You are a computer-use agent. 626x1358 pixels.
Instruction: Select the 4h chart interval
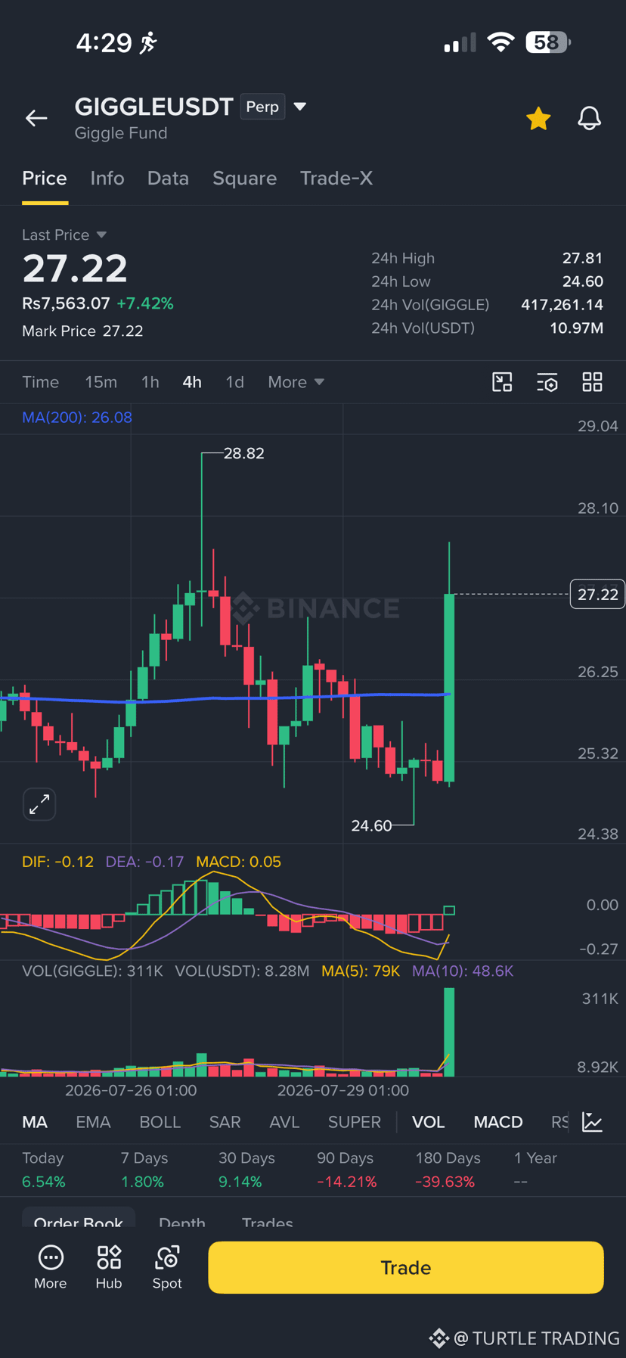[192, 382]
